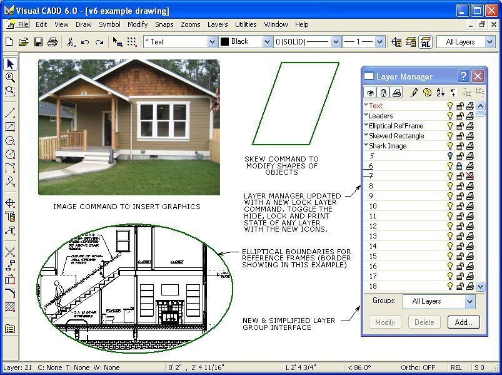Open the line width 1 dropdown
Image resolution: width=502 pixels, height=375 pixels.
[x=379, y=42]
